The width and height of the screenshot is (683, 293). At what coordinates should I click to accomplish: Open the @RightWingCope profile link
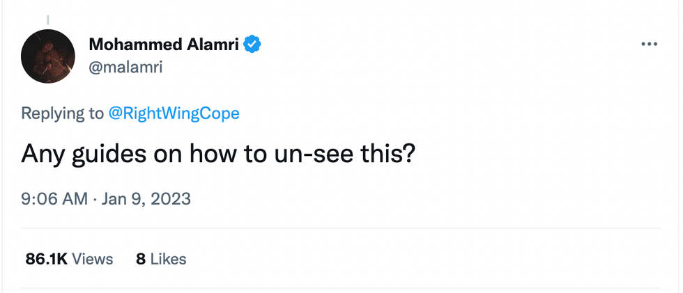[174, 113]
